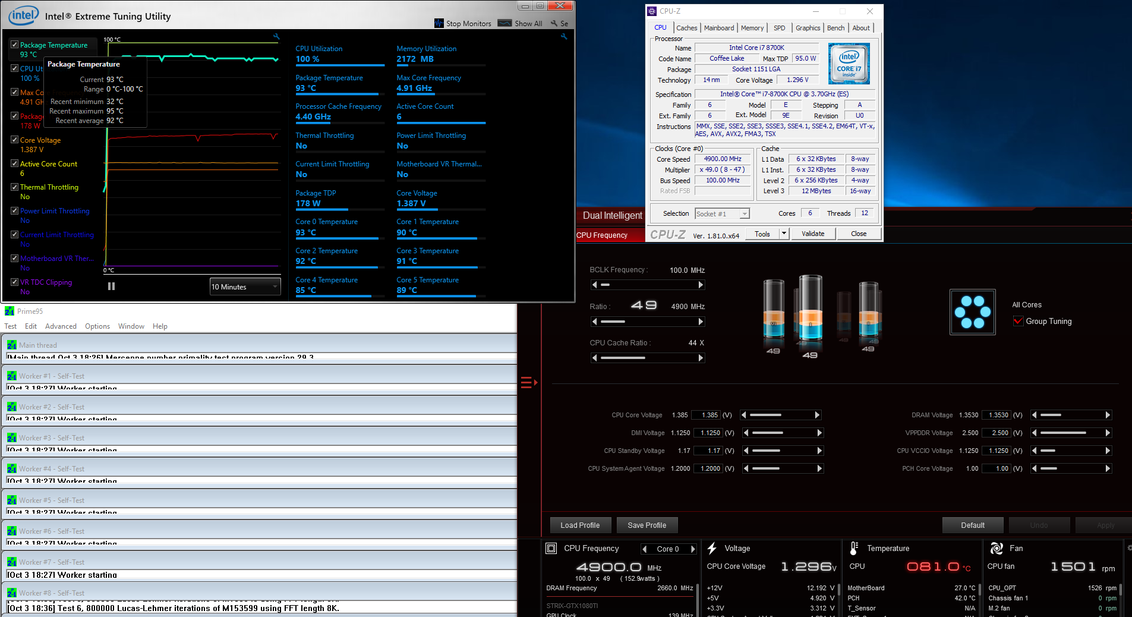The height and width of the screenshot is (617, 1132).
Task: Decrease CPU Ratio with left arrow
Action: [594, 322]
